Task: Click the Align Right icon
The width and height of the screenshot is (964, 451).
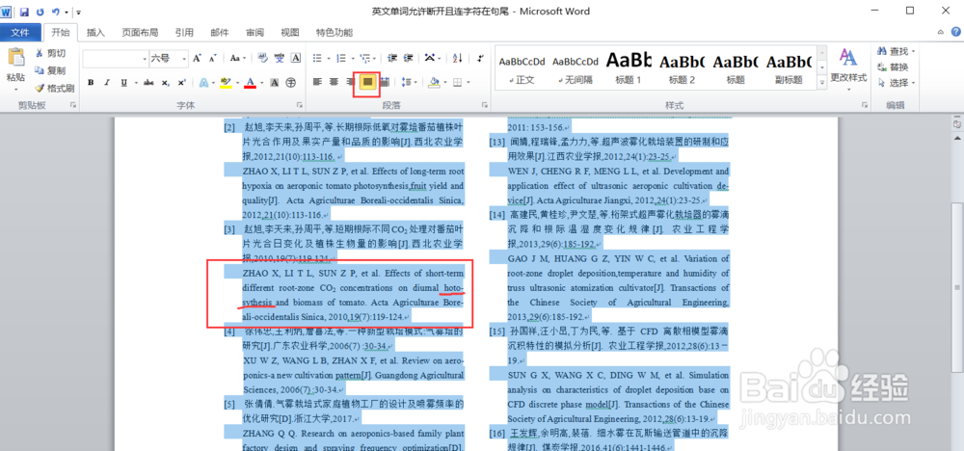Action: [351, 82]
